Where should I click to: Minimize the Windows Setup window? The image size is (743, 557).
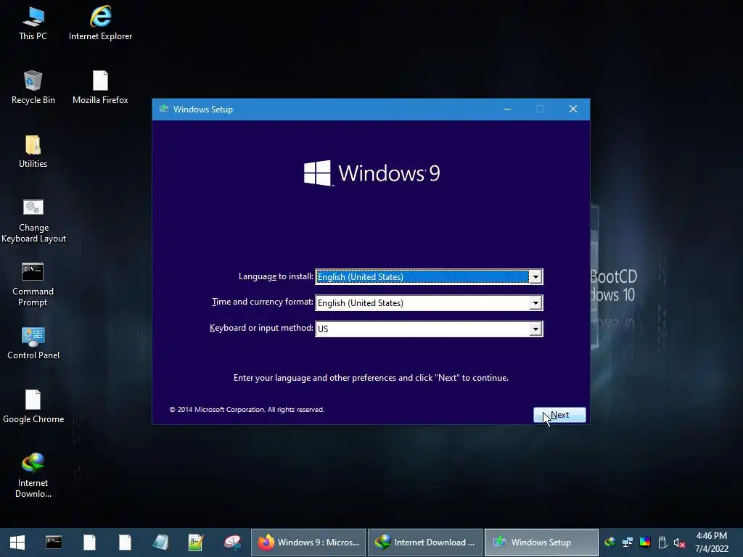click(x=507, y=109)
